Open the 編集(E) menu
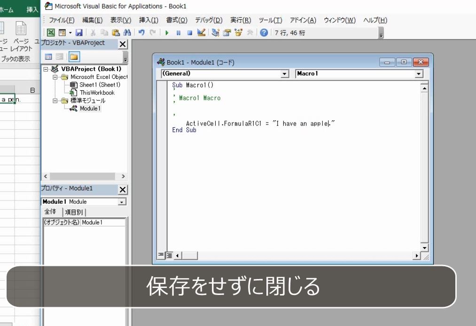476x326 pixels. (92, 20)
